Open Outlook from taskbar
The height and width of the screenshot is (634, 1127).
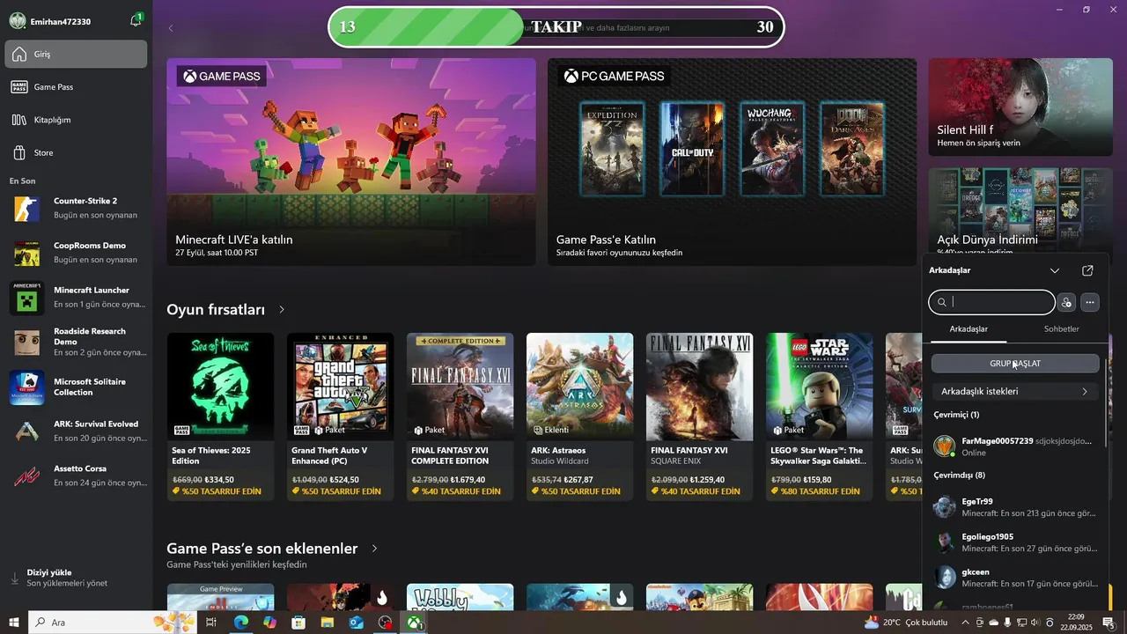click(x=356, y=623)
